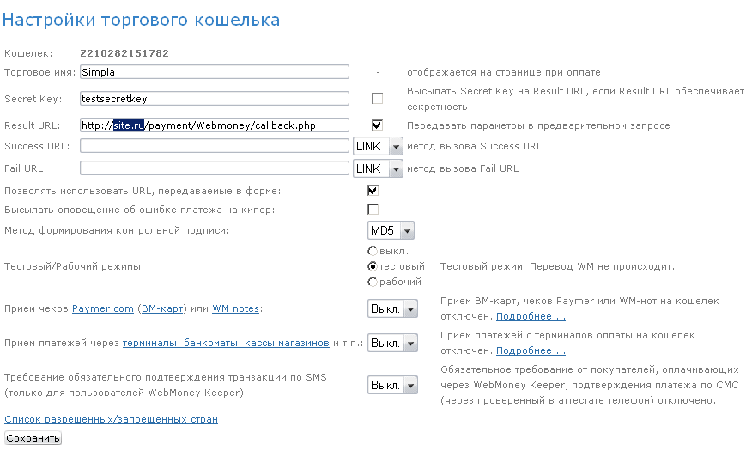
Task: Open the SMS confirmation requirement dropdown
Action: pos(392,386)
